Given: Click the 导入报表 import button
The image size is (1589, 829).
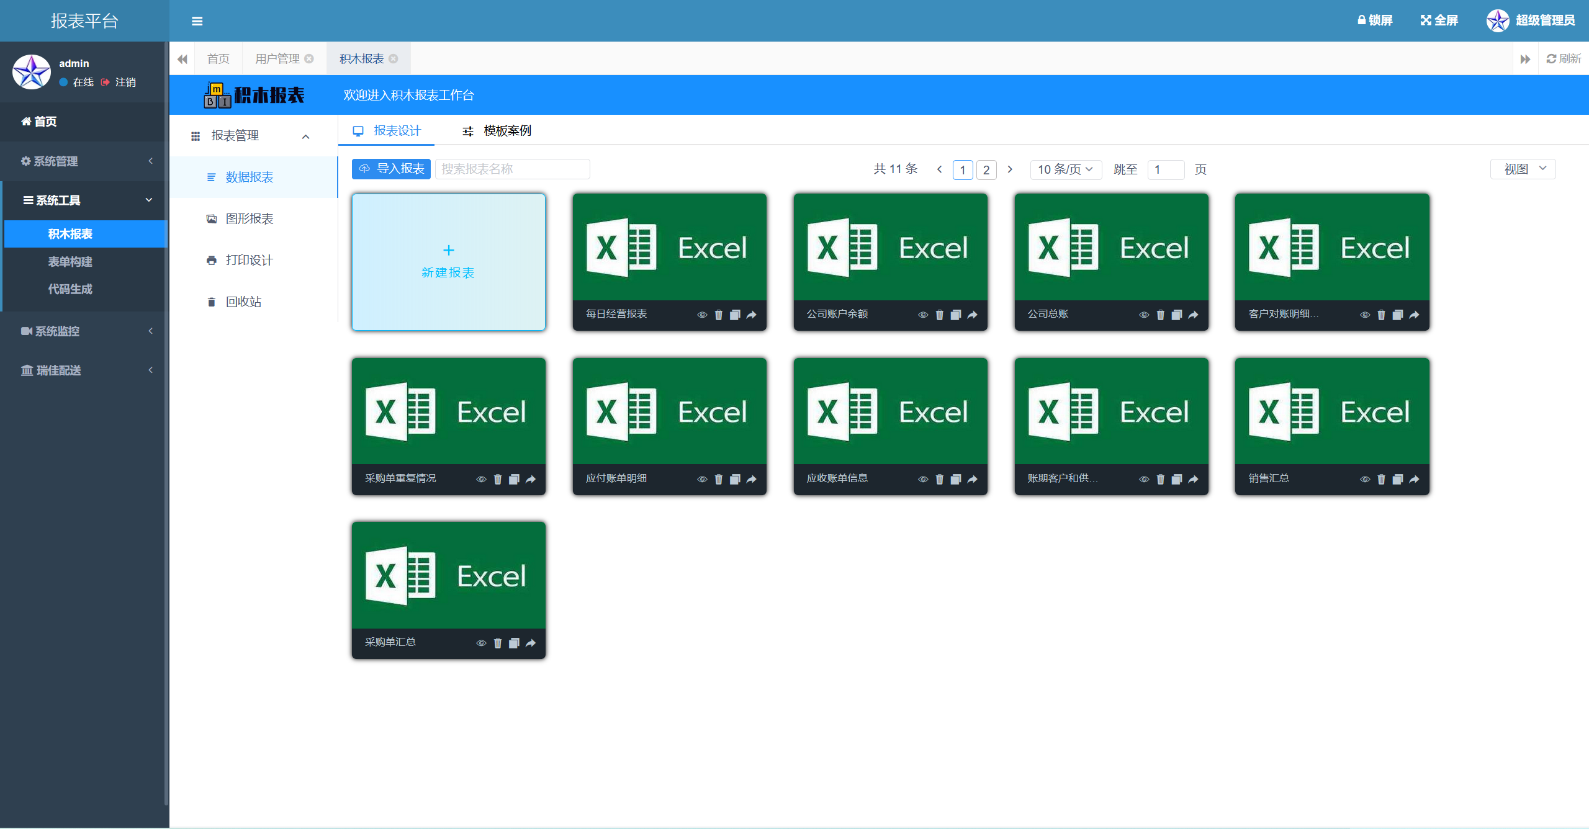Looking at the screenshot, I should (391, 169).
